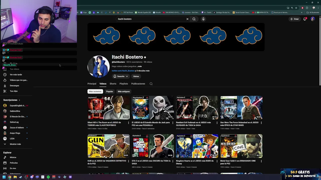Viewport: 321px width, 180px height.
Task: Open 'Videos que me gustan' in sidebar
Action: pyautogui.click(x=15, y=80)
